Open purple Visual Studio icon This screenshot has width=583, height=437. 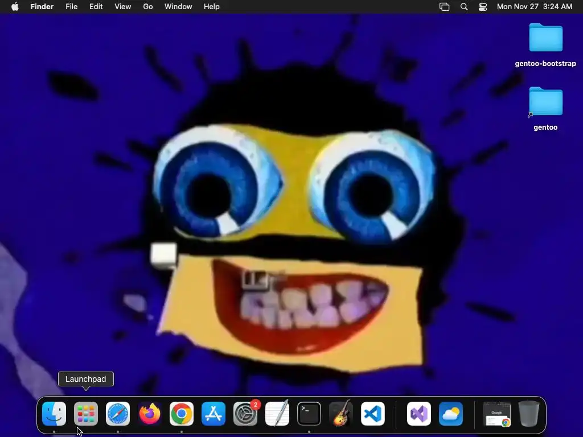coord(419,414)
